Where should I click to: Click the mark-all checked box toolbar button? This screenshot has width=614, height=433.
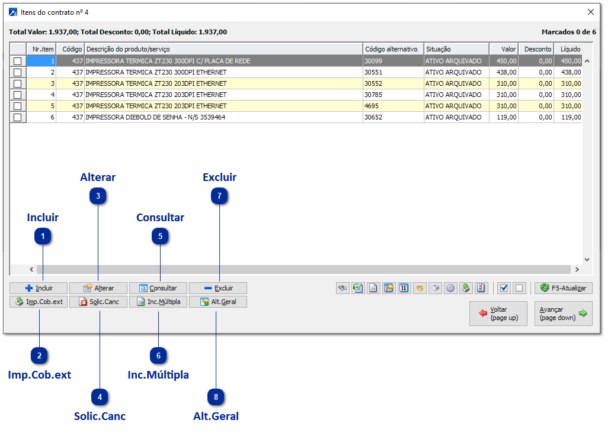(504, 288)
